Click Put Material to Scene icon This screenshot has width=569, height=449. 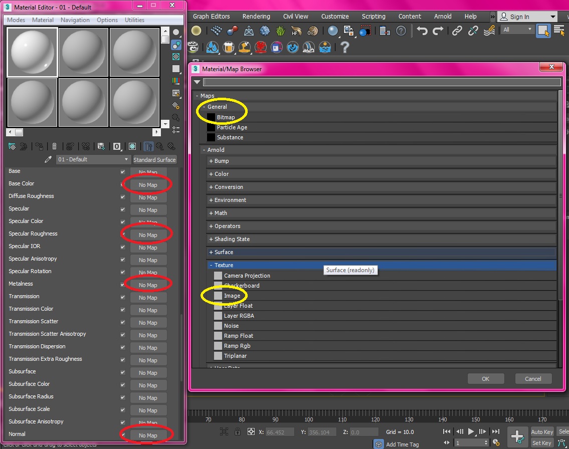[24, 146]
